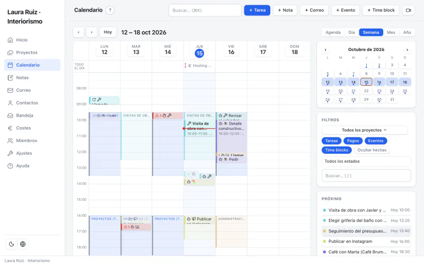Open Ayuda in the sidebar
This screenshot has width=424, height=265.
point(32,166)
